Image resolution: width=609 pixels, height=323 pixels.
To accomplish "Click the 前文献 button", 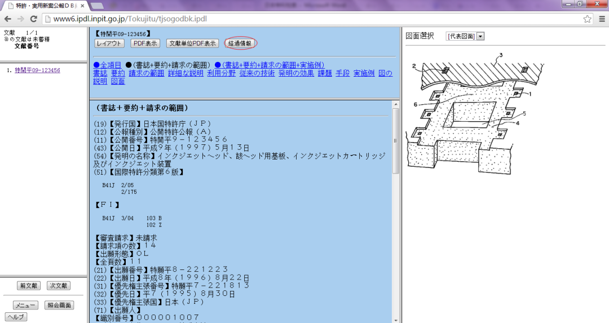I will tap(29, 286).
